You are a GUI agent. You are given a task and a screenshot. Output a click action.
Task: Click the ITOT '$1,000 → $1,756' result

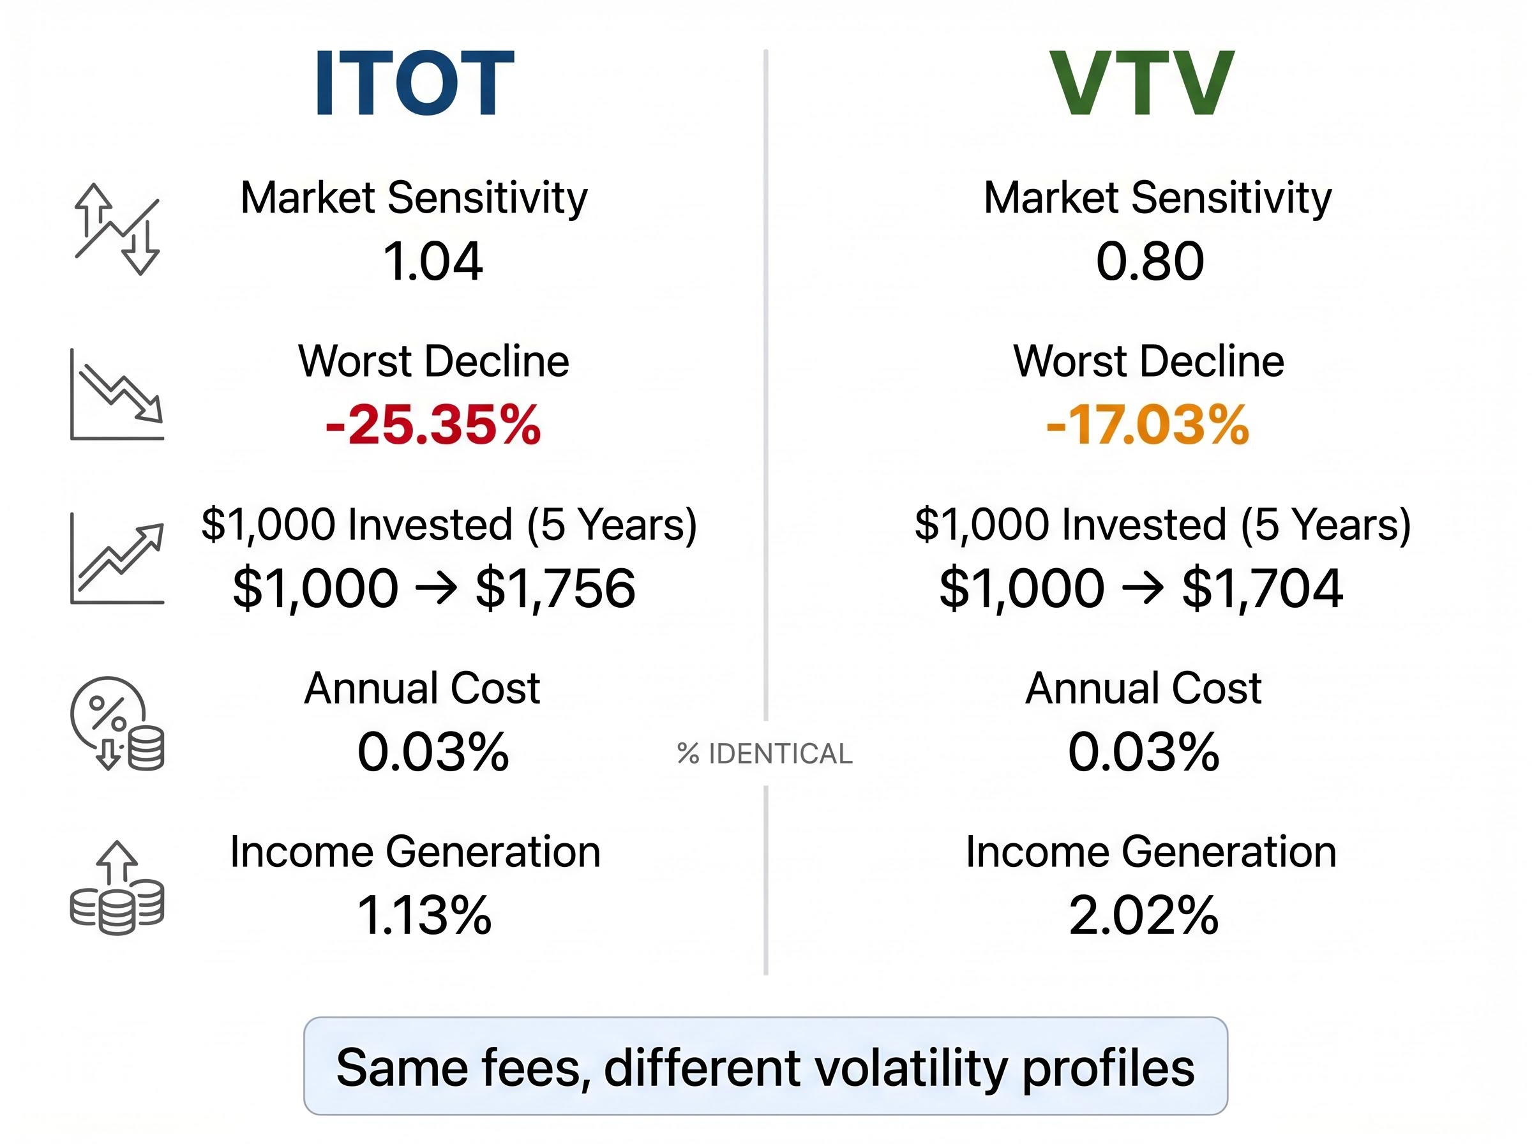coord(434,589)
